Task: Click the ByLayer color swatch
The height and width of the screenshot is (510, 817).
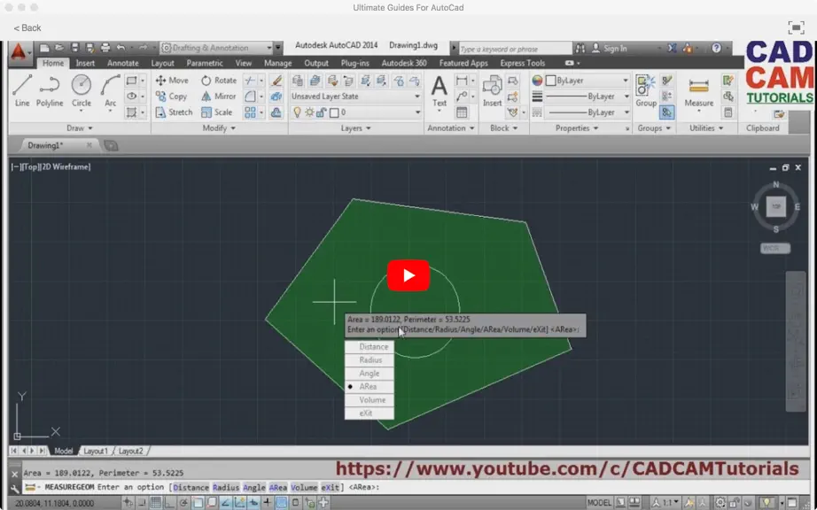Action: (551, 81)
